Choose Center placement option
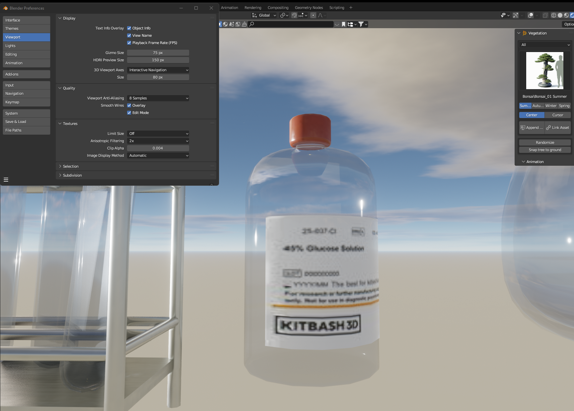The height and width of the screenshot is (411, 574). (x=532, y=115)
